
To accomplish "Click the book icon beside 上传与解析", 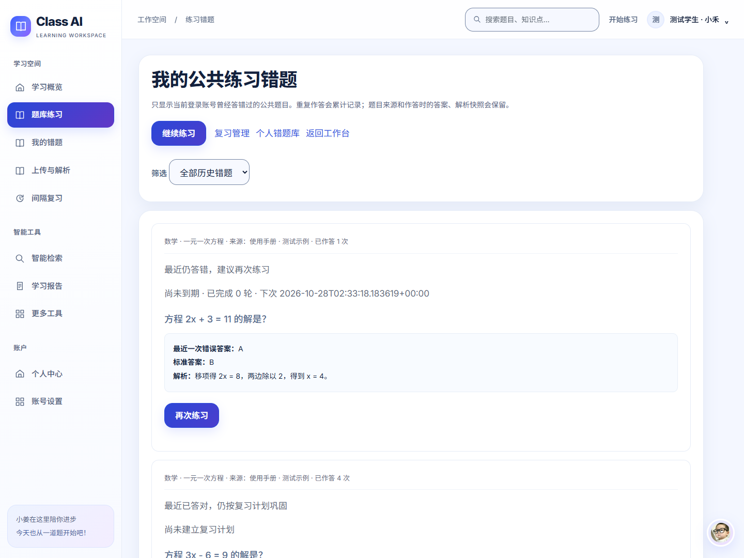I will (20, 171).
